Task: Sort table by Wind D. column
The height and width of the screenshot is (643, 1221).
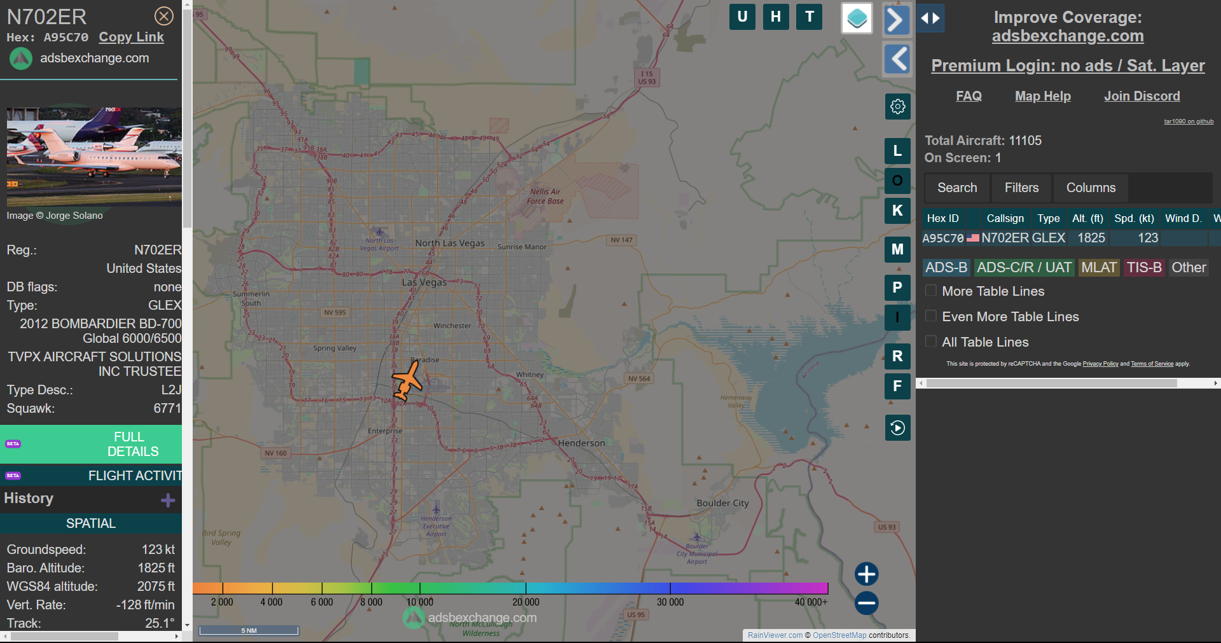Action: click(x=1183, y=218)
